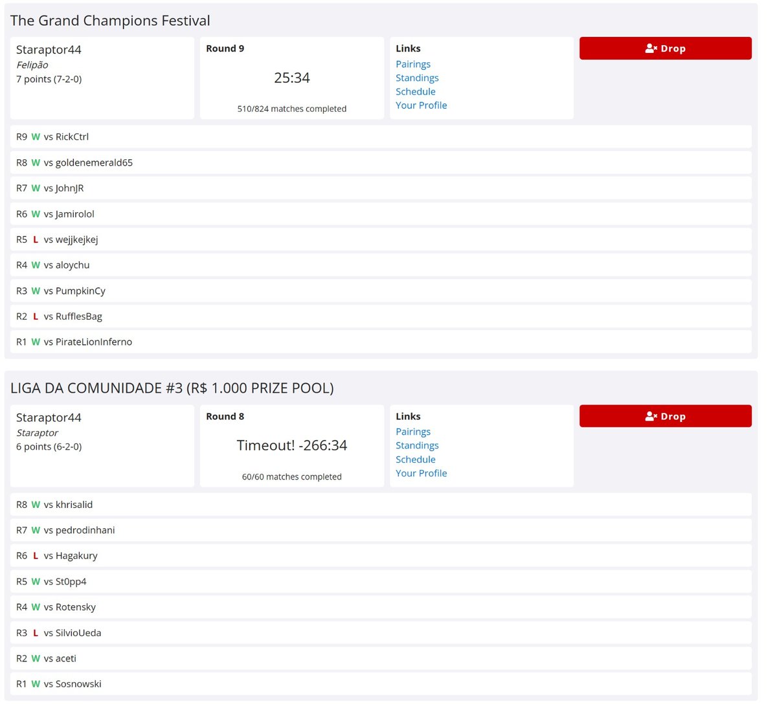Select the R4 match vs Rotensky

click(x=381, y=607)
